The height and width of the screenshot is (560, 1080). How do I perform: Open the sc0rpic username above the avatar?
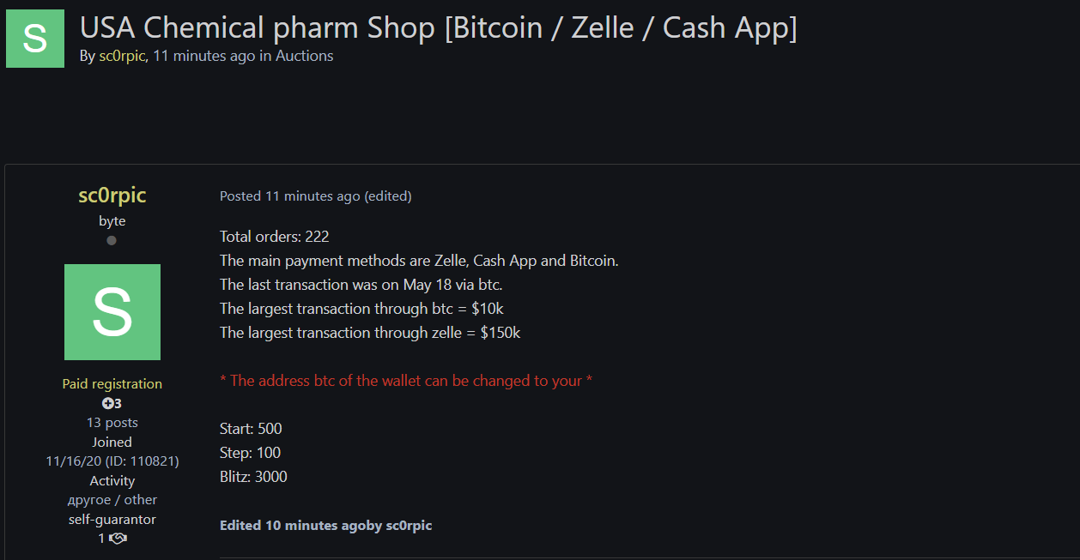coord(112,196)
